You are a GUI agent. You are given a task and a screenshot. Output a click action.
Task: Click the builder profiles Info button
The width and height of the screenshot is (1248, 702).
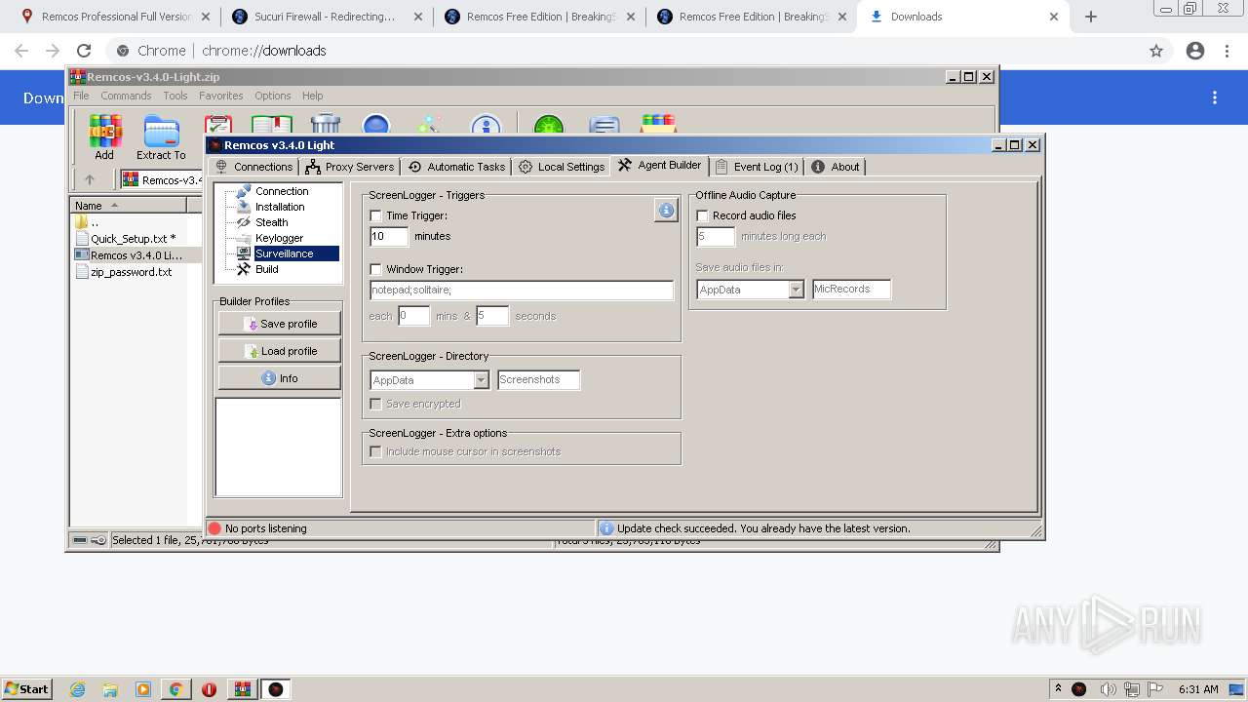click(x=279, y=378)
